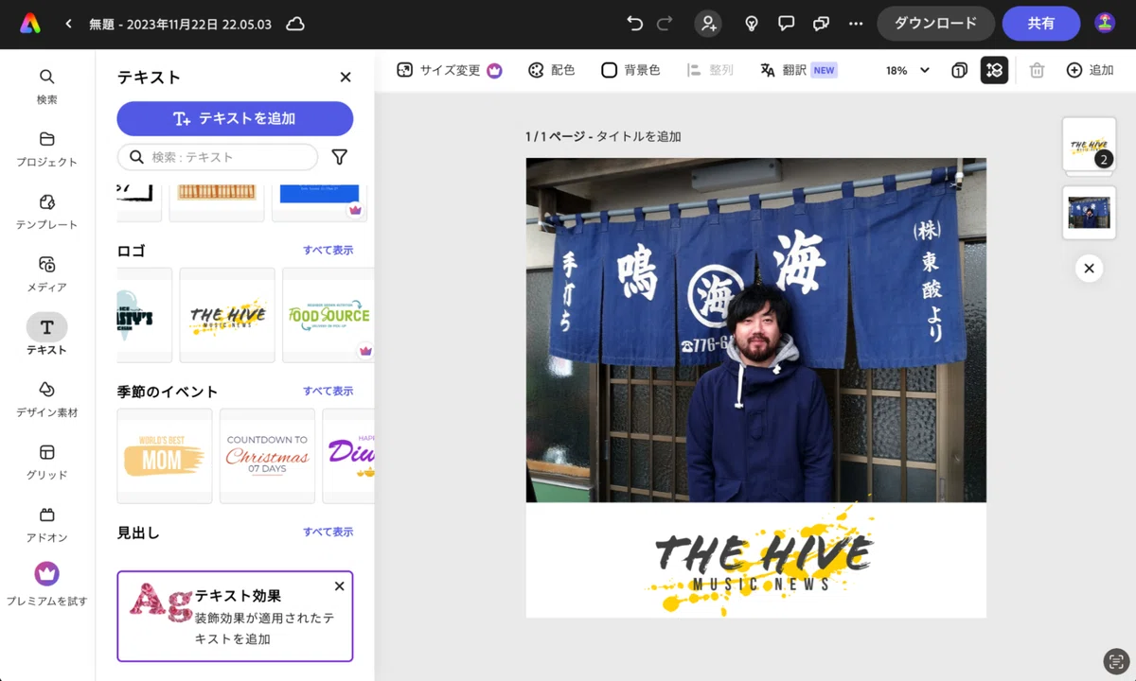
Task: Open the 18% zoom dropdown
Action: tap(908, 70)
